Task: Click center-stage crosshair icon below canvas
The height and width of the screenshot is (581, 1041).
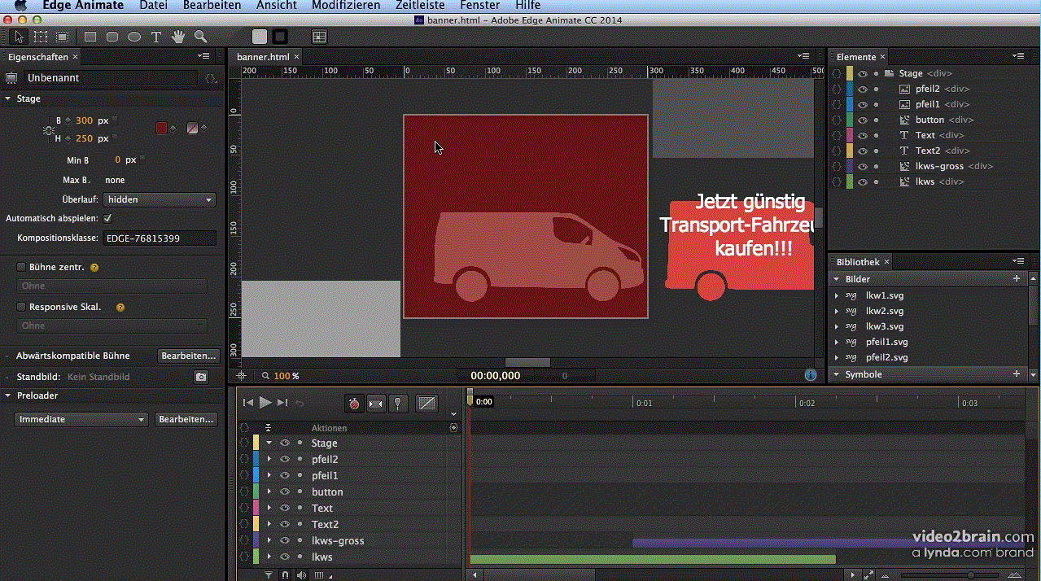Action: 241,376
